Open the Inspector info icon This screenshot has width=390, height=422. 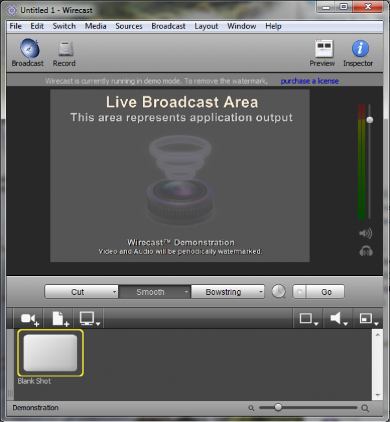pyautogui.click(x=360, y=49)
